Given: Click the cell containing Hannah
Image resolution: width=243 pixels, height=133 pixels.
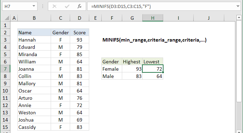Looking at the screenshot, I should [x=34, y=40].
